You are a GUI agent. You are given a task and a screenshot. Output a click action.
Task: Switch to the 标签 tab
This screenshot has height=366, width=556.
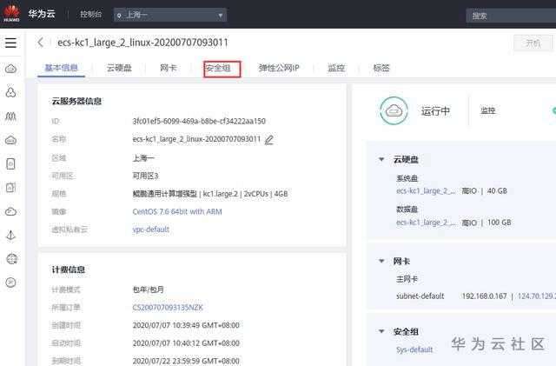(x=381, y=68)
